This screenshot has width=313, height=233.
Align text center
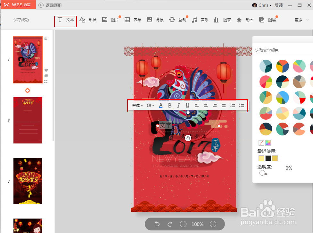(x=206, y=105)
